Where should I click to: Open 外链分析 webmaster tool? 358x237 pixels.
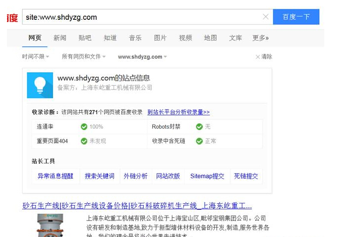136,176
